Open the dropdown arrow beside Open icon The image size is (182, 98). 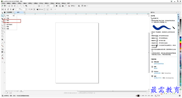[x=7, y=6]
